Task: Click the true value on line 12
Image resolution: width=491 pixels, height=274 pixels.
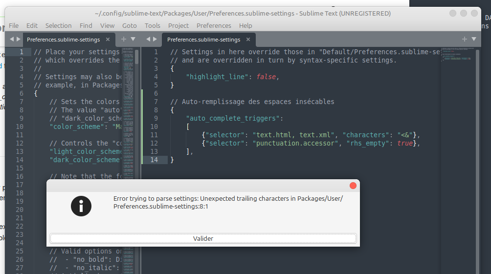Action: 405,143
